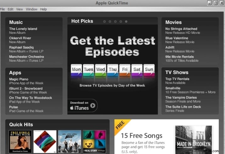
Task: Click the TV Shows section heading
Action: (177, 72)
